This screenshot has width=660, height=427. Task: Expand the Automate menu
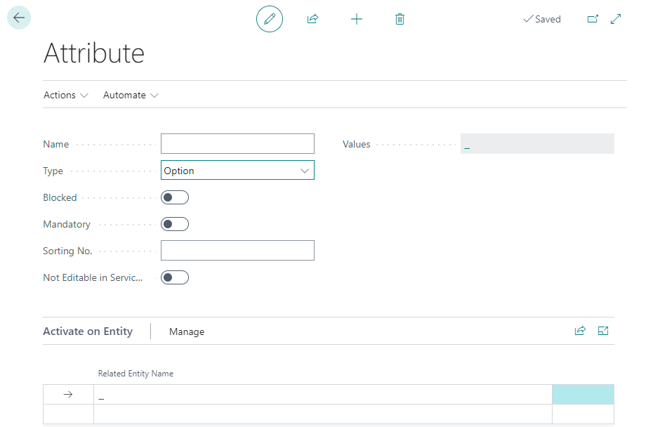pos(131,95)
